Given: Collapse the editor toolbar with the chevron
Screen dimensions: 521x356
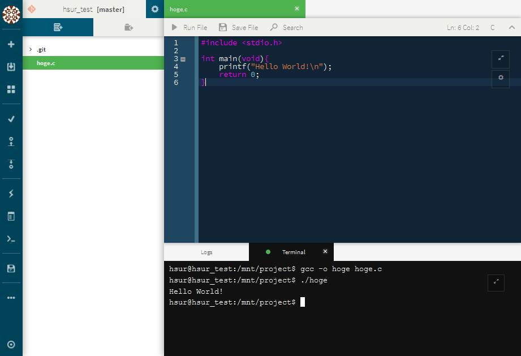Looking at the screenshot, I should (x=511, y=27).
